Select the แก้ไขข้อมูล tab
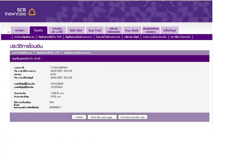Image resolution: width=240 pixels, height=165 pixels. pos(169,30)
